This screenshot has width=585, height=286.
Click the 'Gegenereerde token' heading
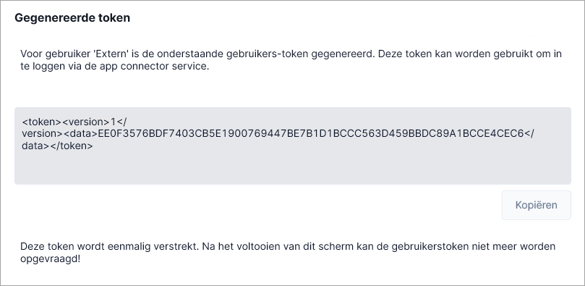tap(72, 17)
